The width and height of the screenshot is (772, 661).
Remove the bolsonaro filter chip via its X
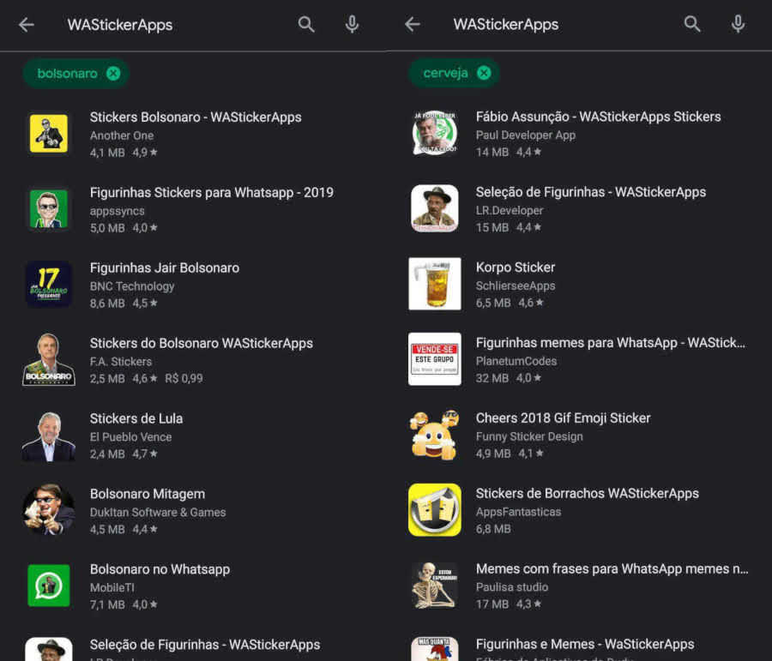click(x=114, y=74)
